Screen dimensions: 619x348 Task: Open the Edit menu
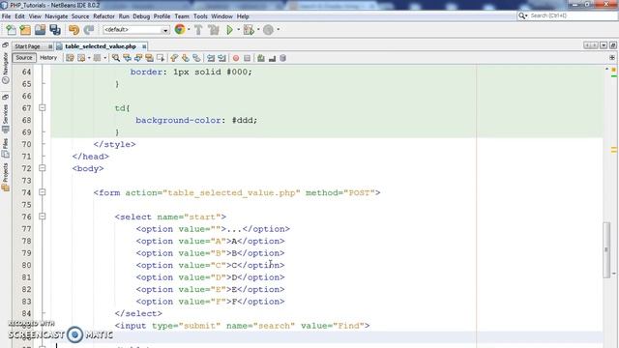point(19,16)
